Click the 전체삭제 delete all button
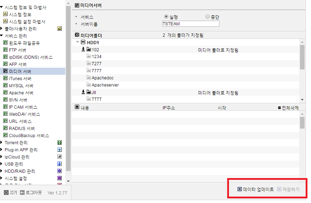This screenshot has height=203, width=311. [289, 108]
